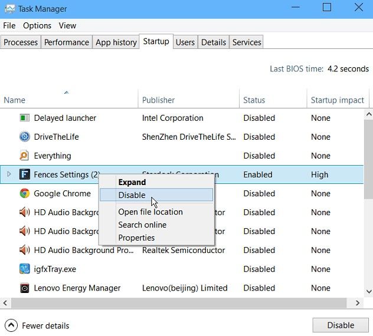Click the Disabled status for Google Chrome
Viewport: 373px width, 336px height.
tap(259, 193)
